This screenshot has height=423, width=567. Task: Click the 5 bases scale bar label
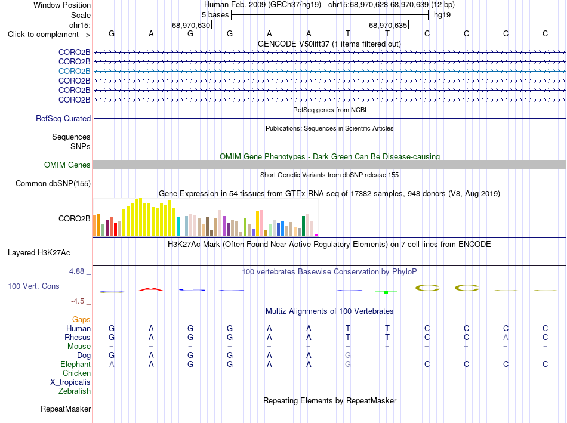[215, 15]
